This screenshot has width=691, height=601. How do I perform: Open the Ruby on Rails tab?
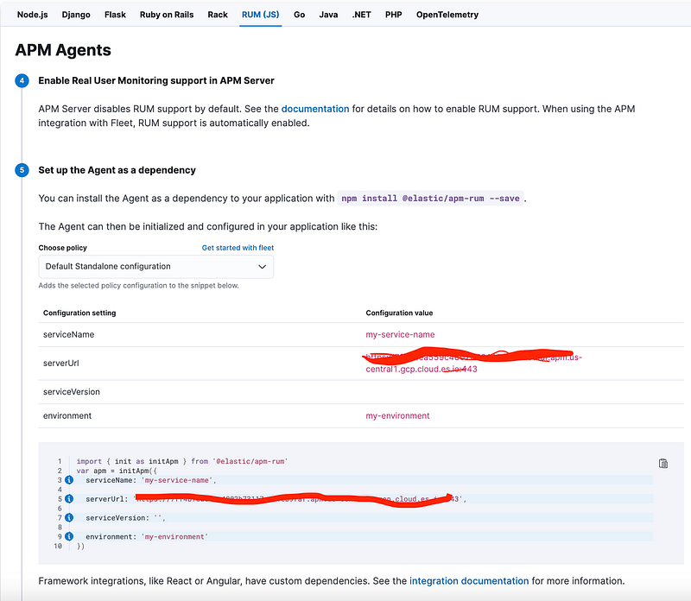pos(167,15)
